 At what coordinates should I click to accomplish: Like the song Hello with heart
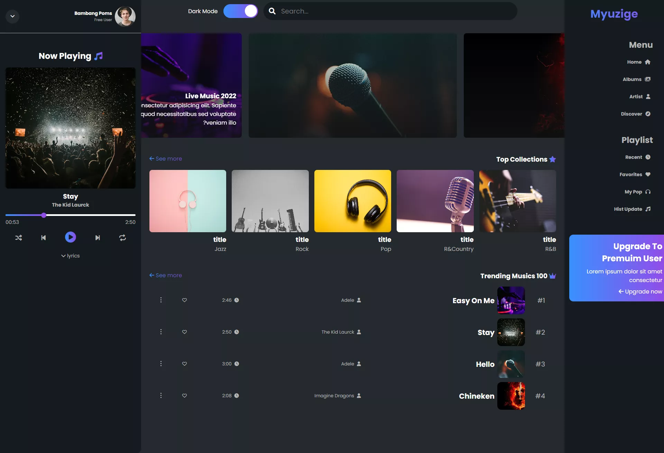coord(184,364)
